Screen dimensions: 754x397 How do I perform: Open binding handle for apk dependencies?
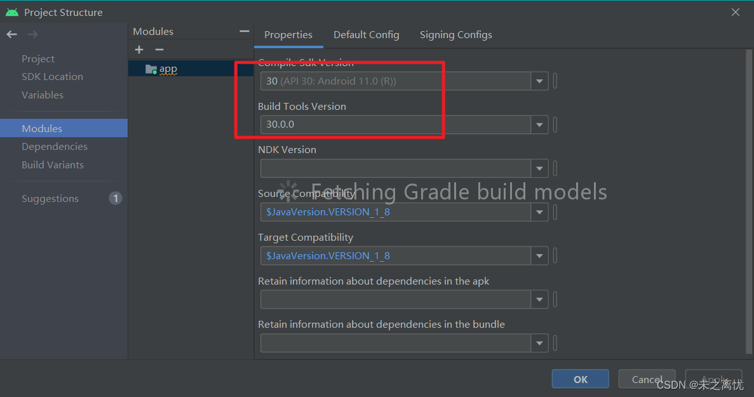coord(555,299)
